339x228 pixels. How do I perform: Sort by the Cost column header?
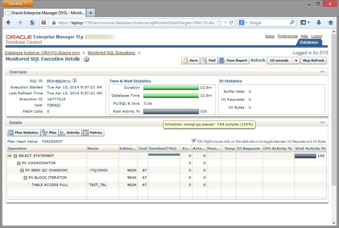(143, 149)
